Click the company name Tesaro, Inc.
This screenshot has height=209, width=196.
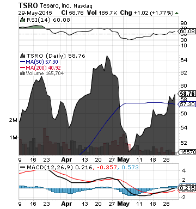click(56, 5)
